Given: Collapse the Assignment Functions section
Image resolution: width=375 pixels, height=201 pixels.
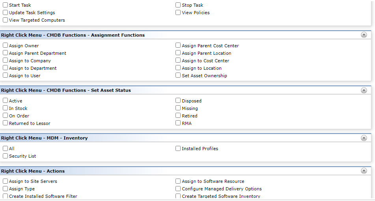Looking at the screenshot, I should coord(364,35).
